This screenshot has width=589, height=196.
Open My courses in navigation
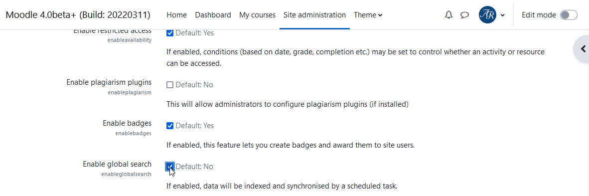pos(257,15)
